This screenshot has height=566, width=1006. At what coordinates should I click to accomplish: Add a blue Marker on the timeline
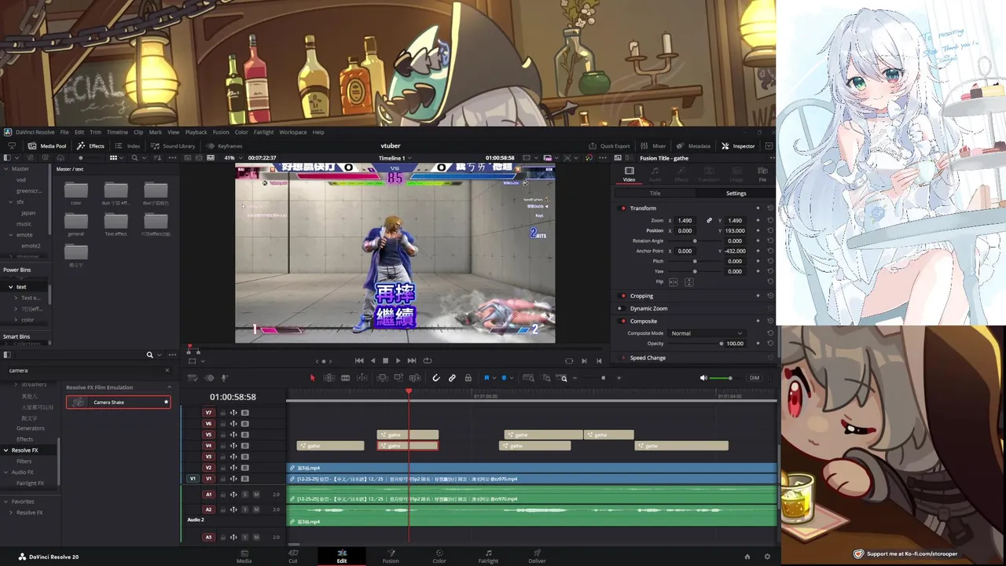[504, 378]
